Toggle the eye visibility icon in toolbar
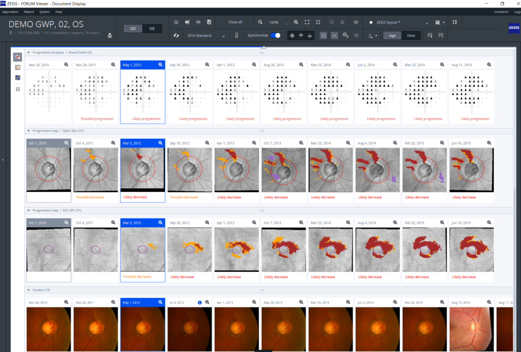The height and width of the screenshot is (352, 521). tap(356, 22)
